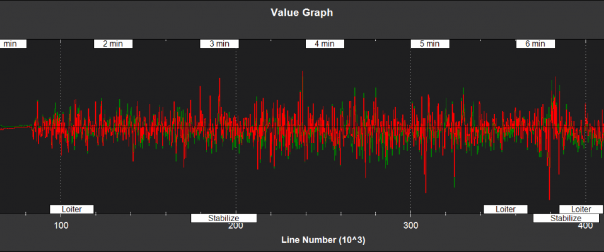Select the "5 min" time marker label

(430, 44)
